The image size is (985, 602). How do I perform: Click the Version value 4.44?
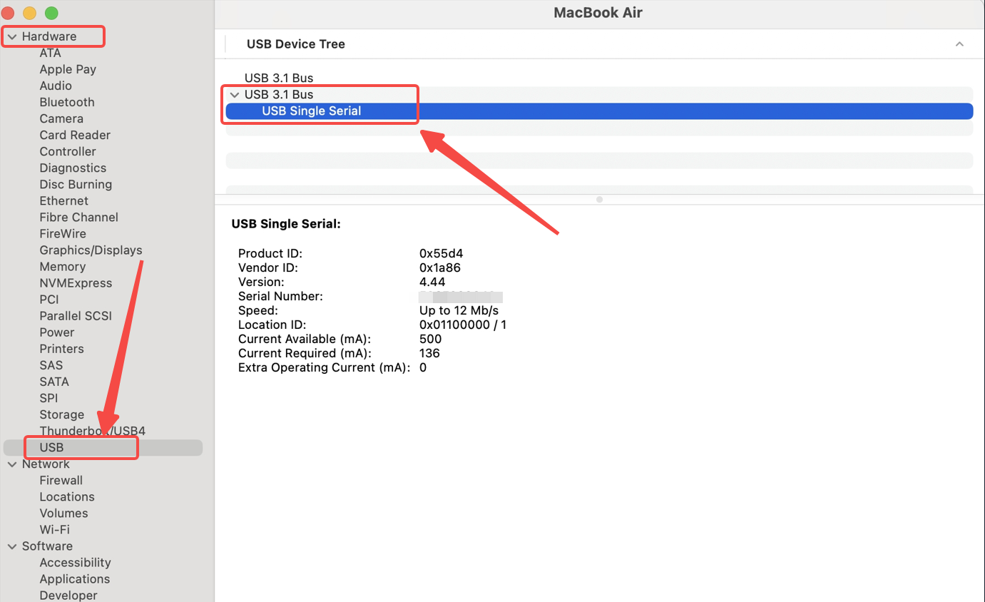432,282
